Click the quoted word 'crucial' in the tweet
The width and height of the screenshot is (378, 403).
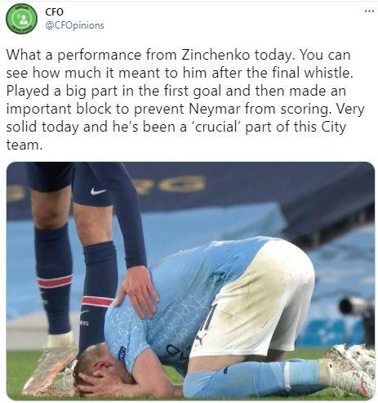[x=216, y=127]
